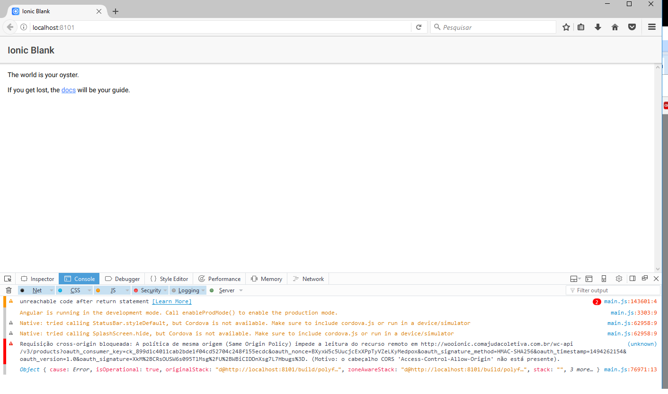The width and height of the screenshot is (668, 394).
Task: Show devtools in separate window
Action: pyautogui.click(x=644, y=278)
